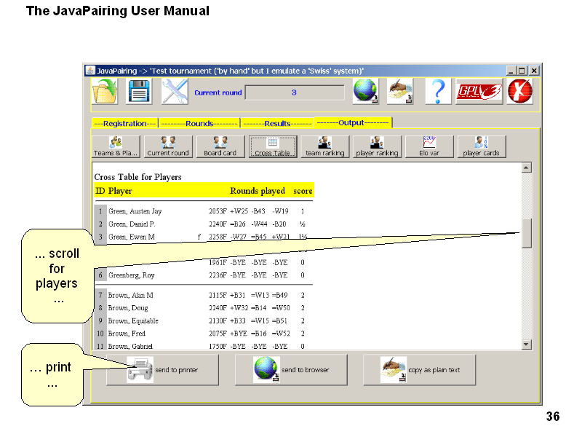This screenshot has height=437, width=582.
Task: Open the Elo var report
Action: (429, 146)
